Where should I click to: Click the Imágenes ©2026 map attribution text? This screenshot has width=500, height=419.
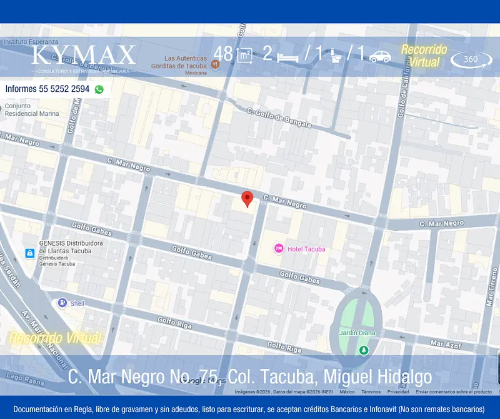pos(284,391)
